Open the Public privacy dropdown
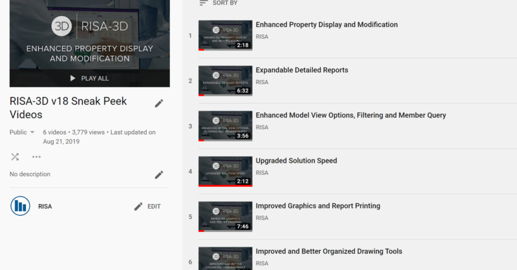517x270 pixels. point(23,132)
